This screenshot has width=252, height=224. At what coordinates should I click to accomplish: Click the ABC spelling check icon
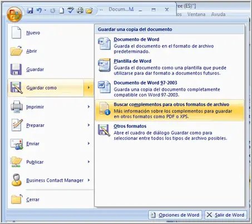point(71,10)
